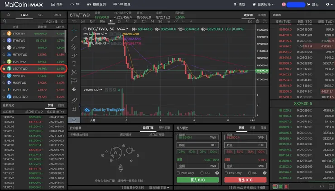Open MA (7, close, 0) indicator dropdown
This screenshot has width=335, height=191.
click(106, 34)
